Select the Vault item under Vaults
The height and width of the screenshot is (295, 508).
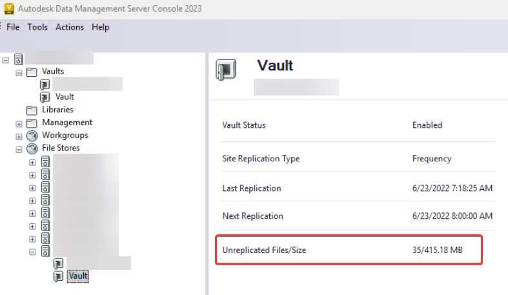click(x=65, y=97)
